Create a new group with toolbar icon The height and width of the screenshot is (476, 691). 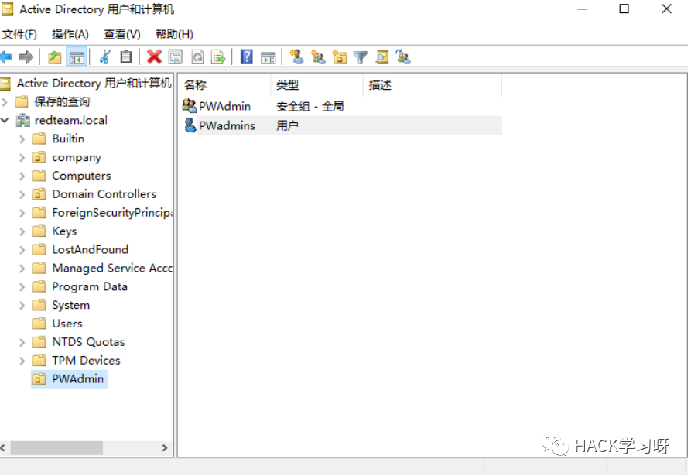[318, 57]
